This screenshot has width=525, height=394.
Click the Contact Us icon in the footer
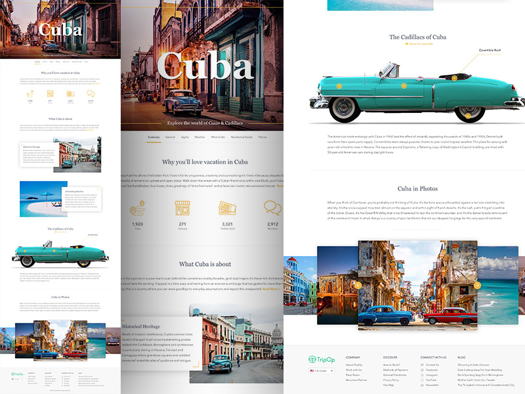point(422,365)
